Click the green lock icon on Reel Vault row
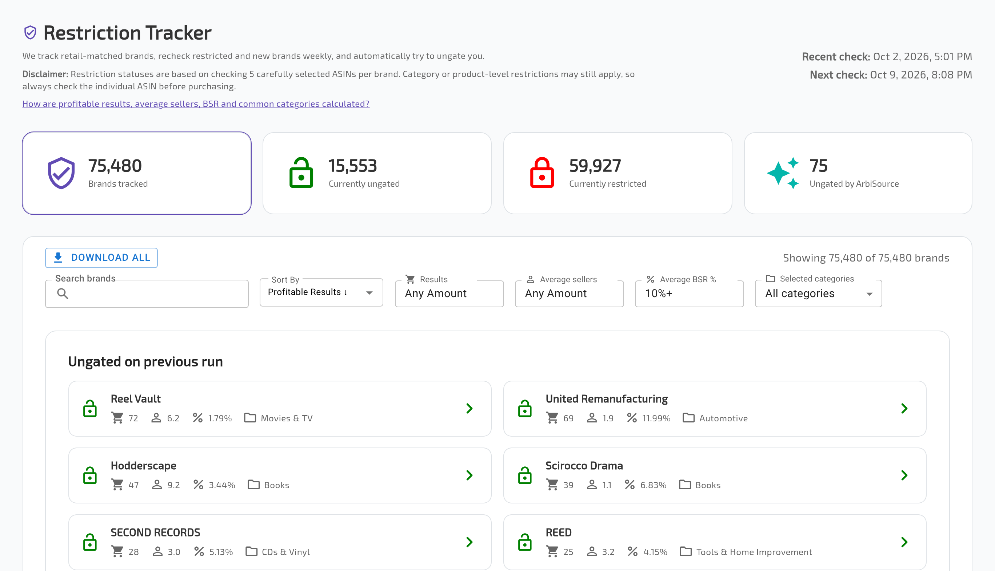 pyautogui.click(x=90, y=408)
